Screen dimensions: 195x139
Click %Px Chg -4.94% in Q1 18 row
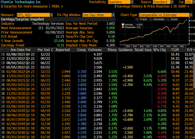pyautogui.click(x=161, y=137)
